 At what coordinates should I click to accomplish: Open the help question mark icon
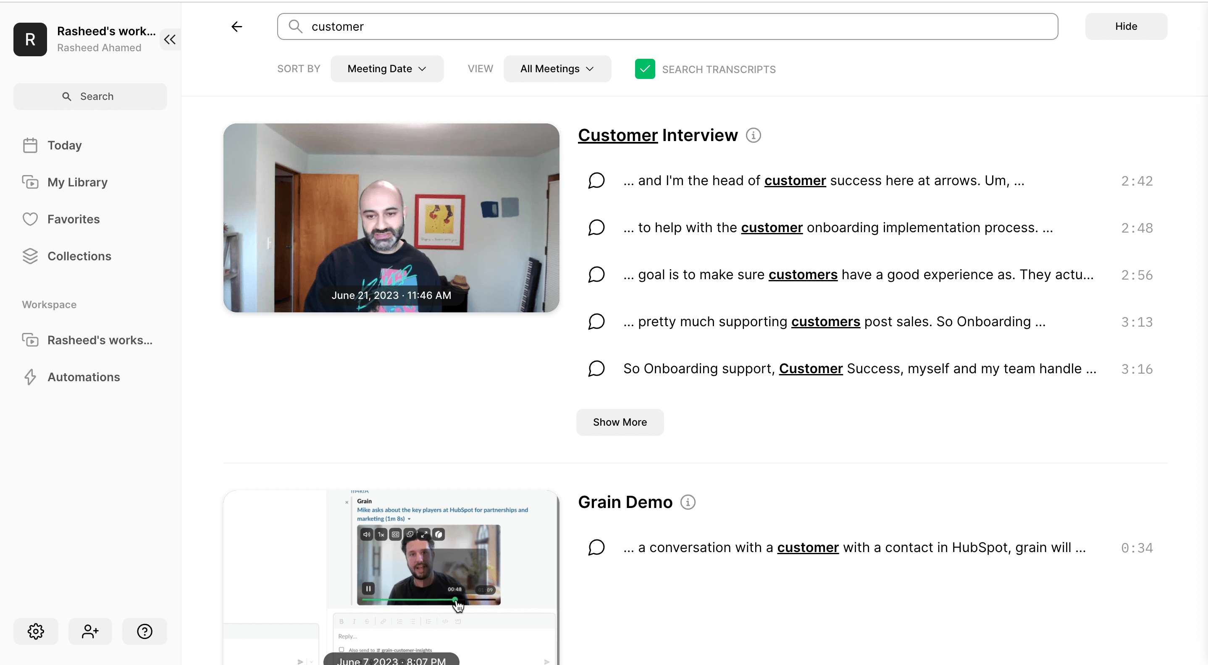[144, 631]
